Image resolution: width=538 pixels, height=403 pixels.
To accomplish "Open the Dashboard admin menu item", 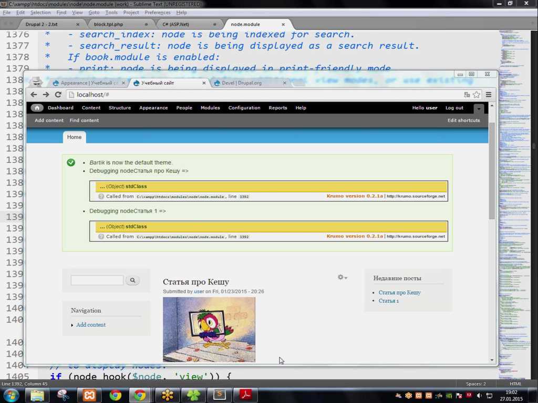I will (61, 108).
